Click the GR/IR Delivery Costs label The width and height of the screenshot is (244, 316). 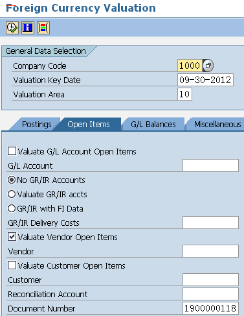(x=43, y=223)
